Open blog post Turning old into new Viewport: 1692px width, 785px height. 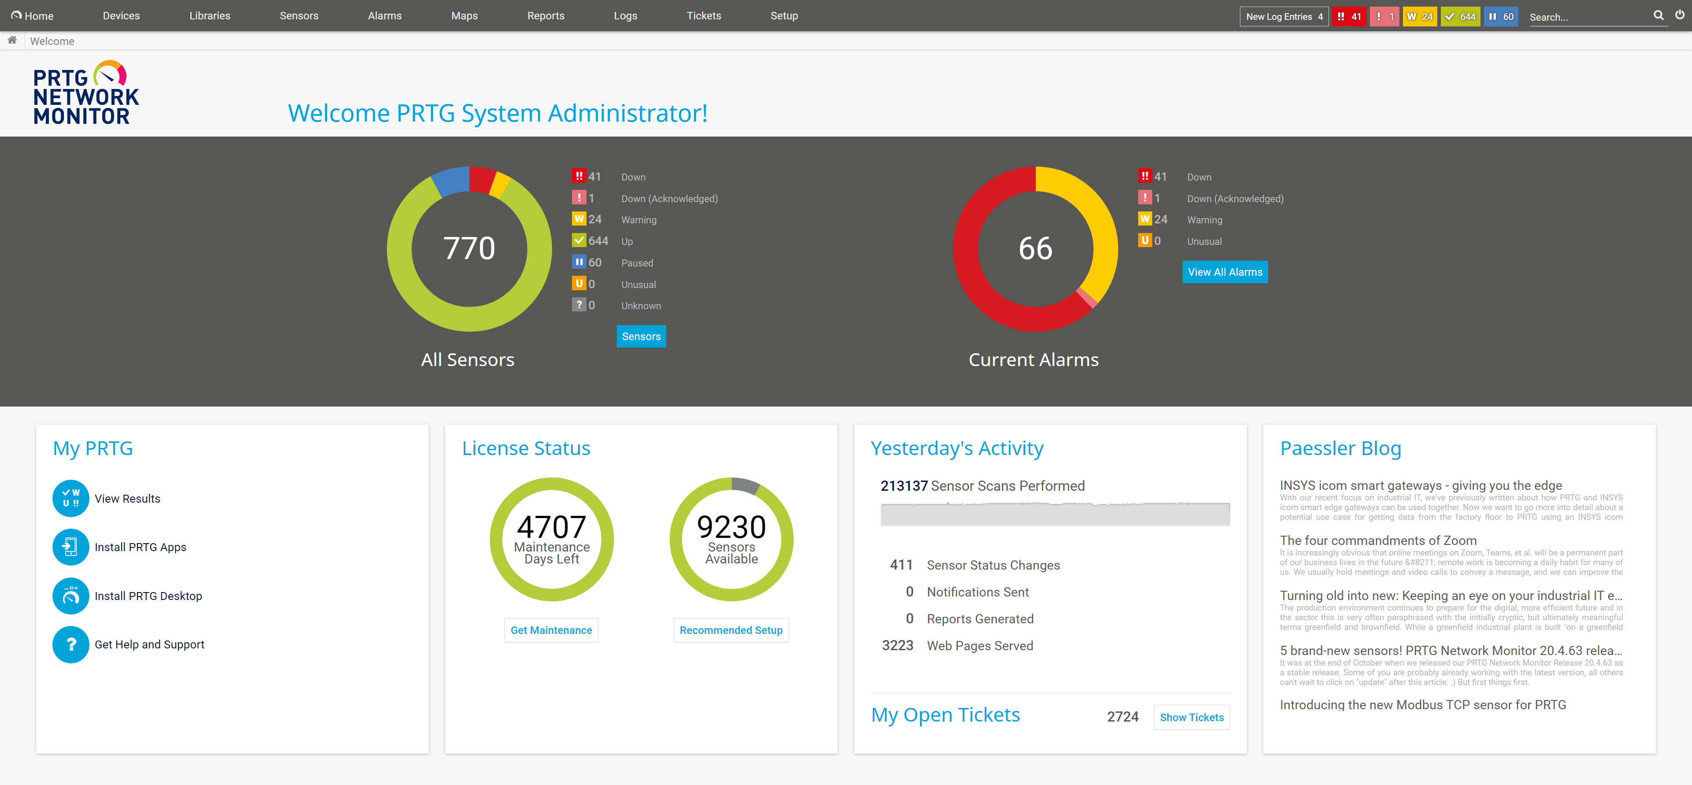pos(1450,596)
